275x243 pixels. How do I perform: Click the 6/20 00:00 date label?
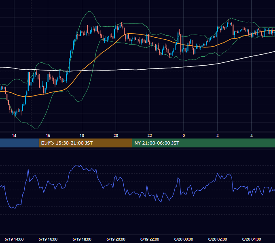(x=184, y=239)
